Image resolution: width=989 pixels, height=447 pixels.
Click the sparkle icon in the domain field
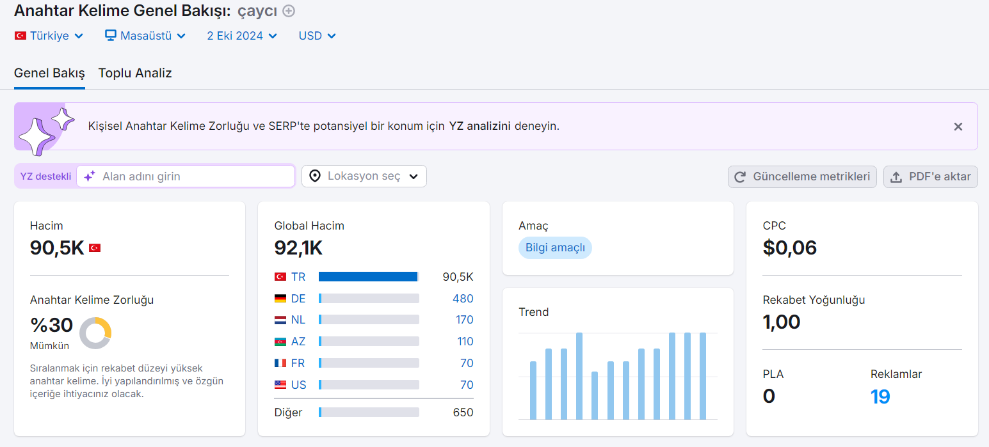click(90, 176)
